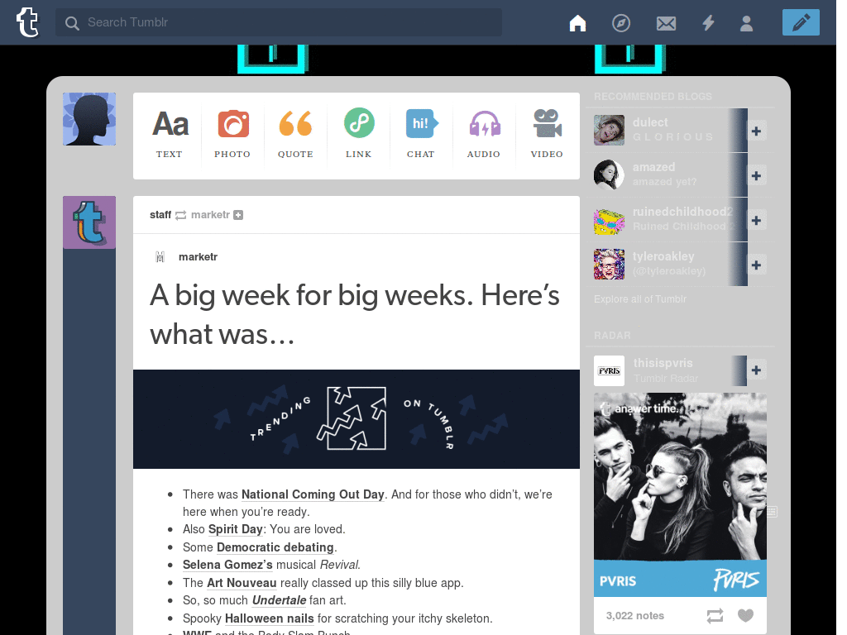View the 3,022 notes count
Image resolution: width=847 pixels, height=635 pixels.
(x=634, y=615)
